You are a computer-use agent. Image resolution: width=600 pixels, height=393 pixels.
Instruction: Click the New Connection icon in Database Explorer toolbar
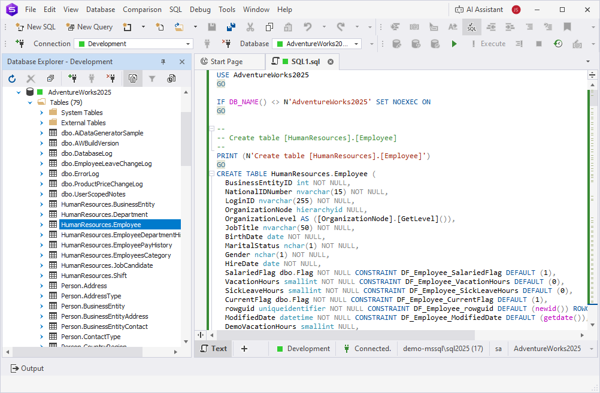pos(72,78)
